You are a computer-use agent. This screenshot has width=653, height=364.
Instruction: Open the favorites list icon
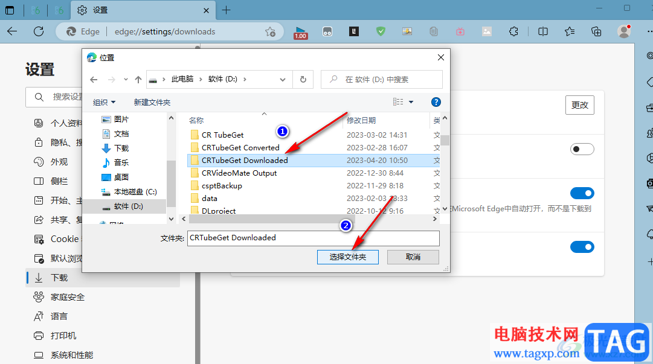pos(569,31)
